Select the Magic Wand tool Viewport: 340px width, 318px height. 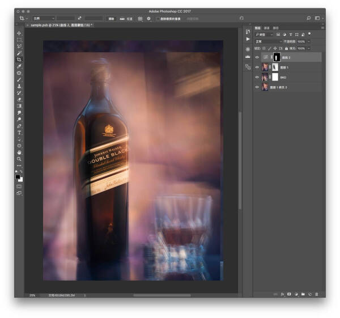click(x=19, y=53)
